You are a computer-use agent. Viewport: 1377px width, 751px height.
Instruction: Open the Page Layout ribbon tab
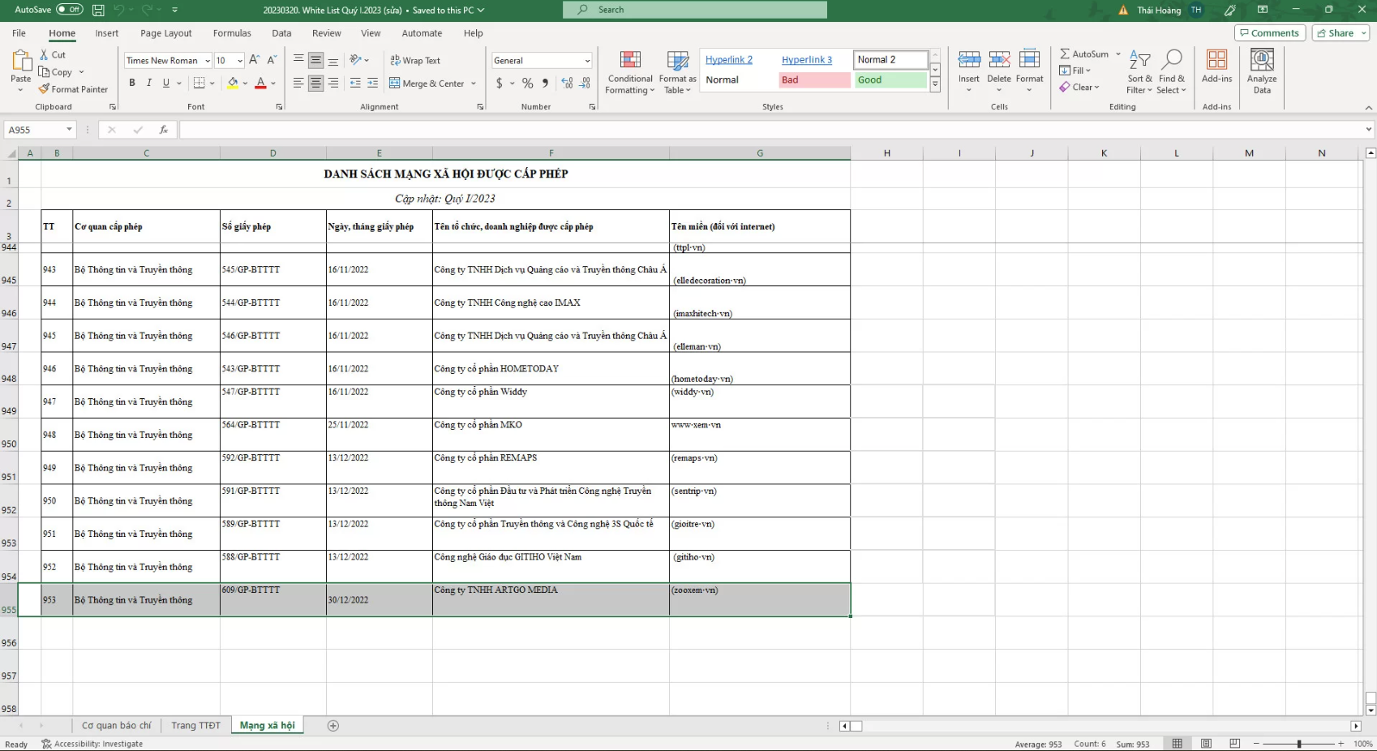(166, 33)
